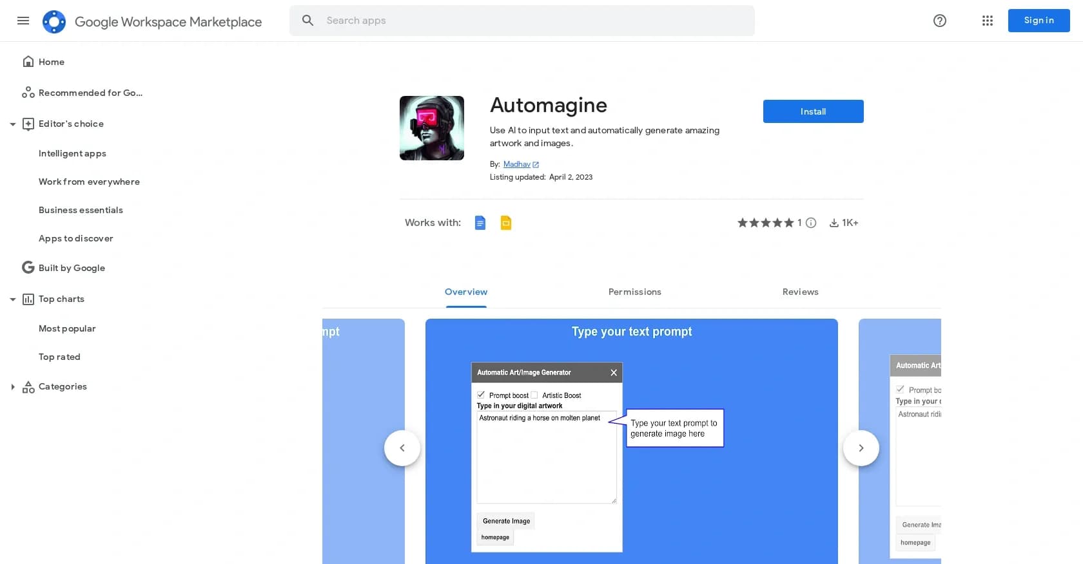Click the Search apps input field
1083x564 pixels.
tap(522, 21)
